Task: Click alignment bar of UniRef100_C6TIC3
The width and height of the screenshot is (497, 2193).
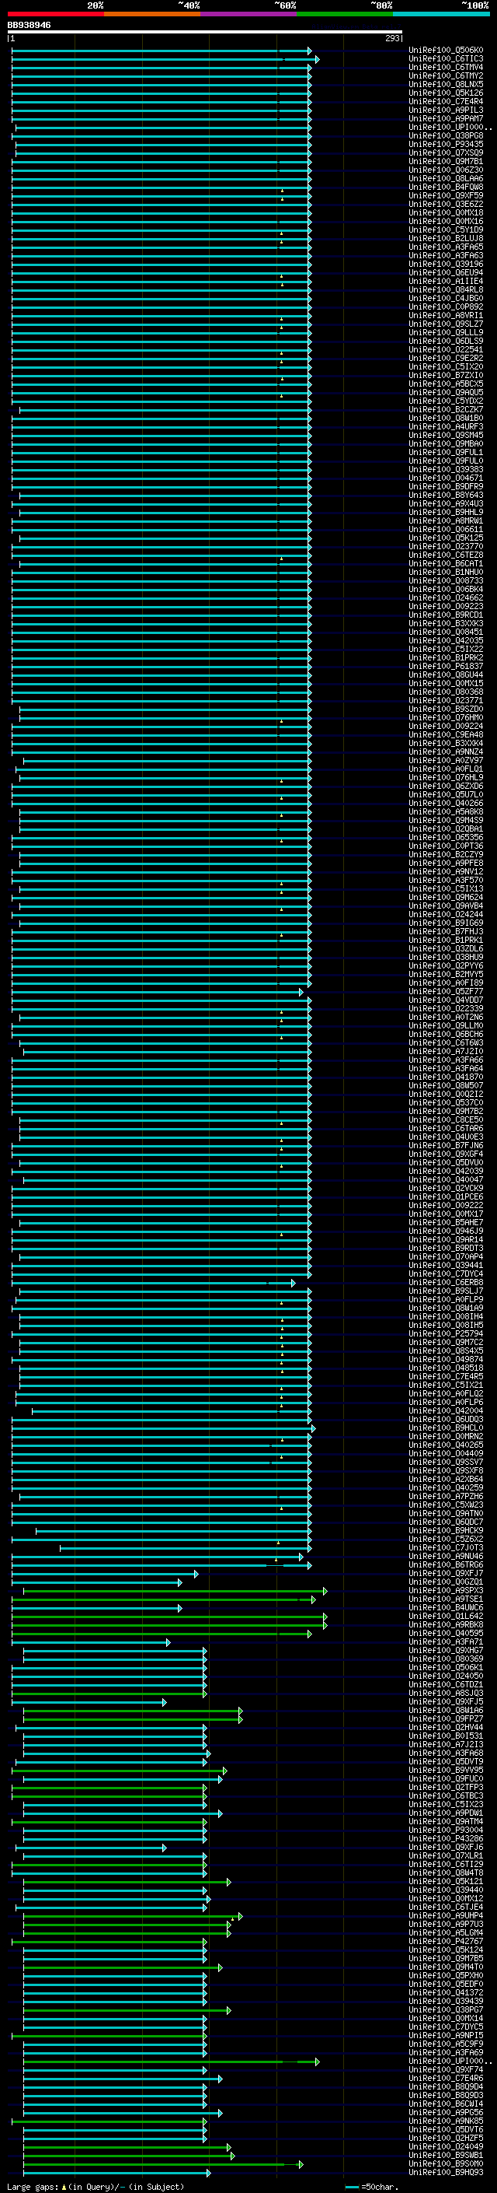Action: [x=165, y=59]
